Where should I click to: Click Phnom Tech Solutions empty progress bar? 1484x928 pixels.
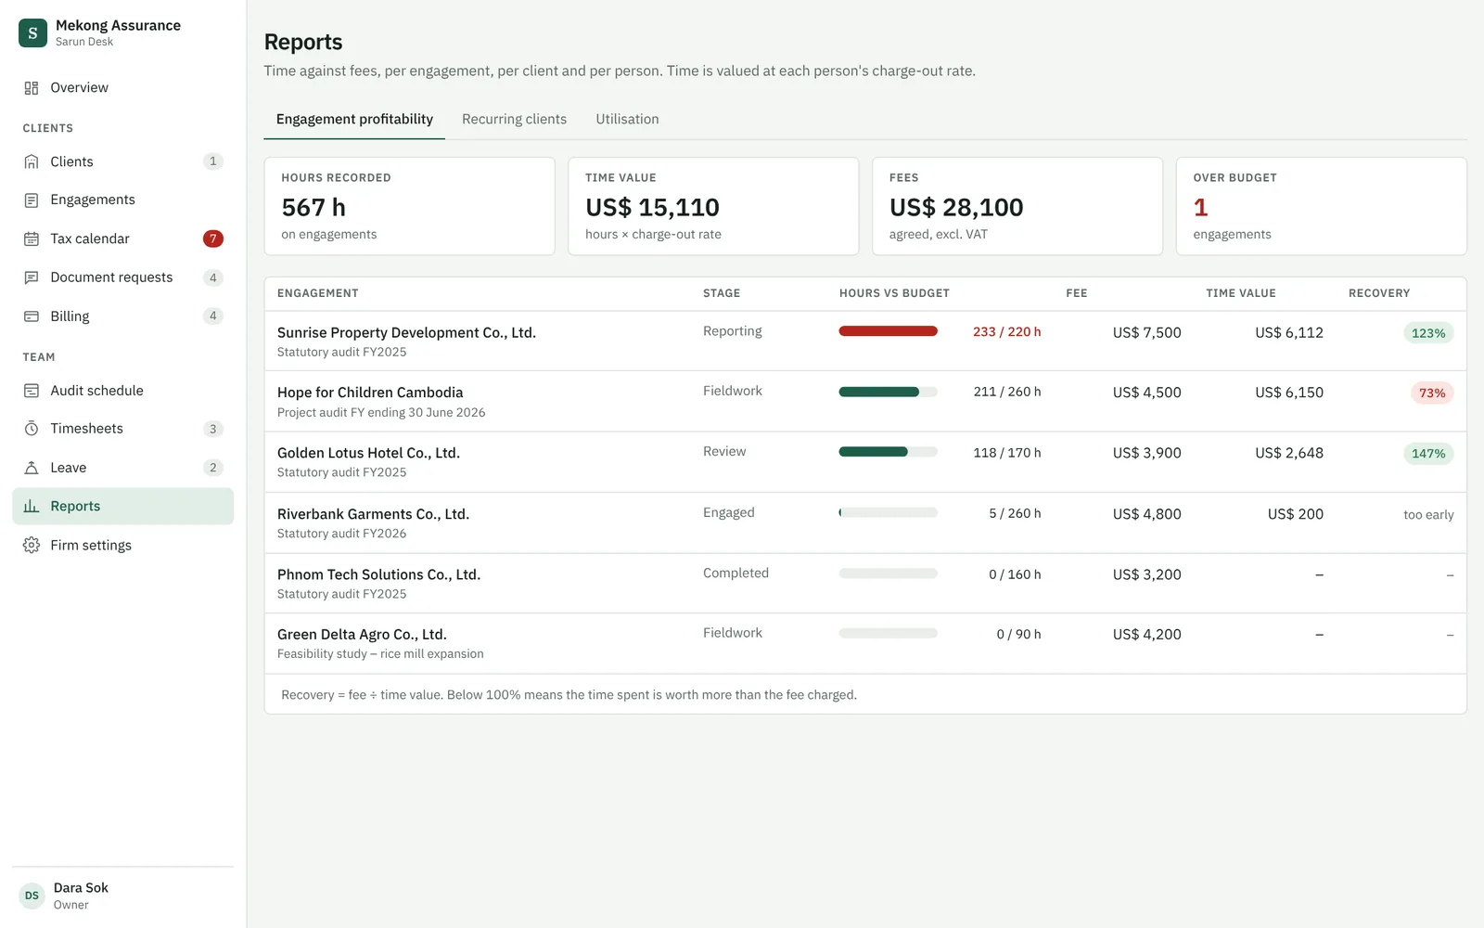pyautogui.click(x=888, y=574)
